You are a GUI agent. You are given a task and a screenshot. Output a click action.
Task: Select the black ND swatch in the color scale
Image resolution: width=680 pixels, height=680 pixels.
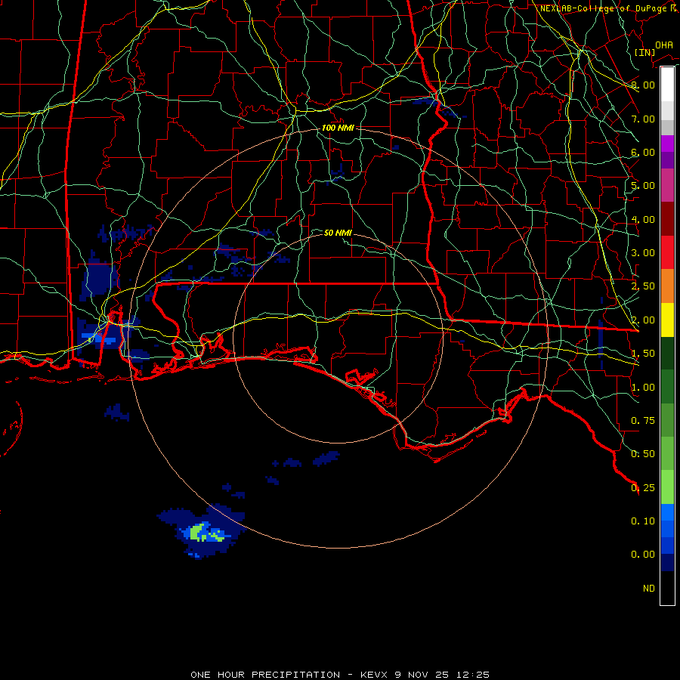667,588
